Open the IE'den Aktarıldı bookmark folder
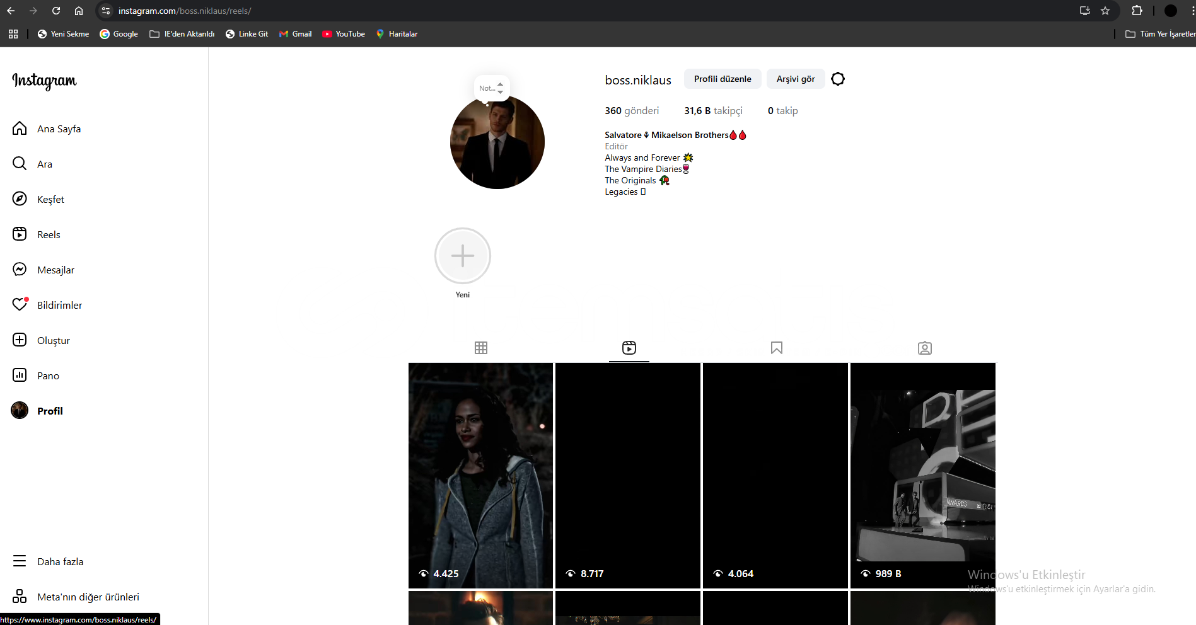The height and width of the screenshot is (625, 1196). [x=182, y=34]
